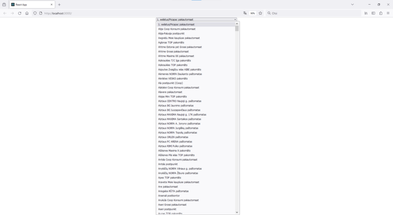
Task: Select Abja Coop Konsumi pakiautomaat
Action: pos(196,29)
